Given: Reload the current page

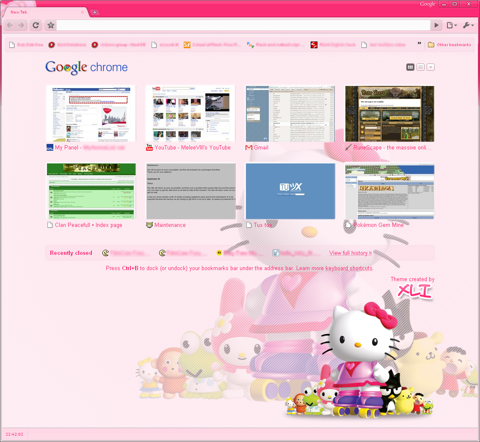Looking at the screenshot, I should (x=36, y=25).
